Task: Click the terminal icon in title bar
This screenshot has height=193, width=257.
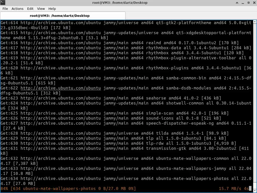Action: (3, 3)
